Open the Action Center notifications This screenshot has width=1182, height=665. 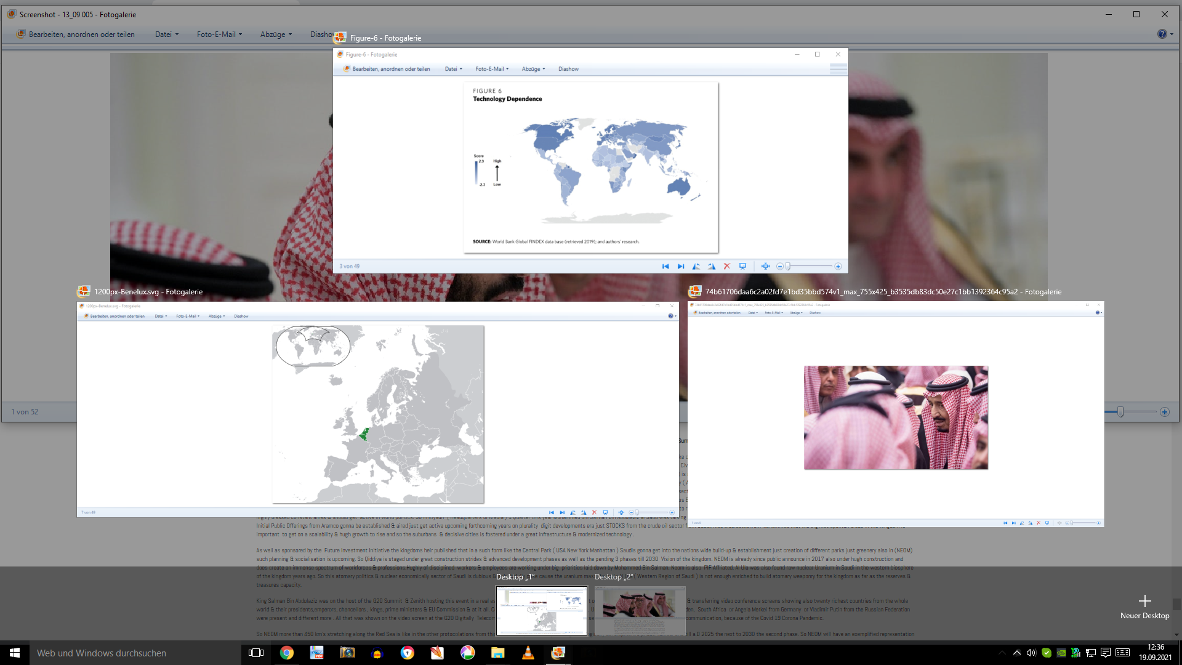1106,653
